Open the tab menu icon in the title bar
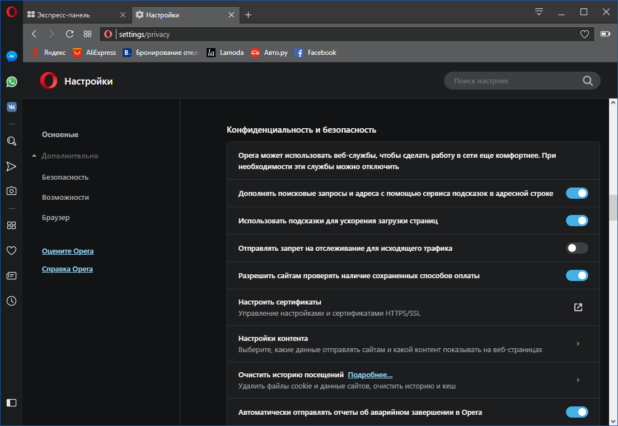The width and height of the screenshot is (618, 426). click(539, 12)
